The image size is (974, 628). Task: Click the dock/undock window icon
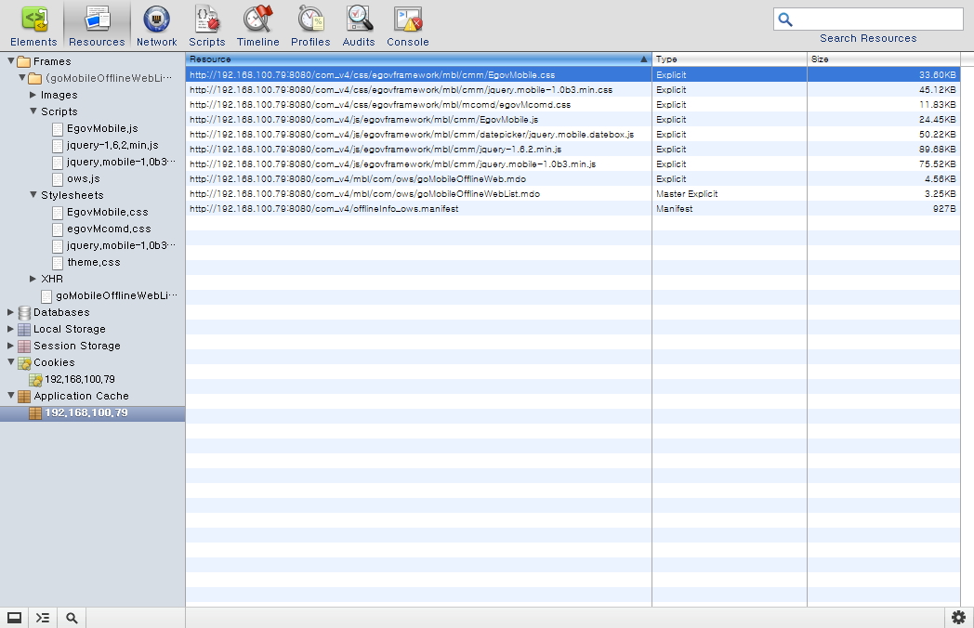pos(15,618)
